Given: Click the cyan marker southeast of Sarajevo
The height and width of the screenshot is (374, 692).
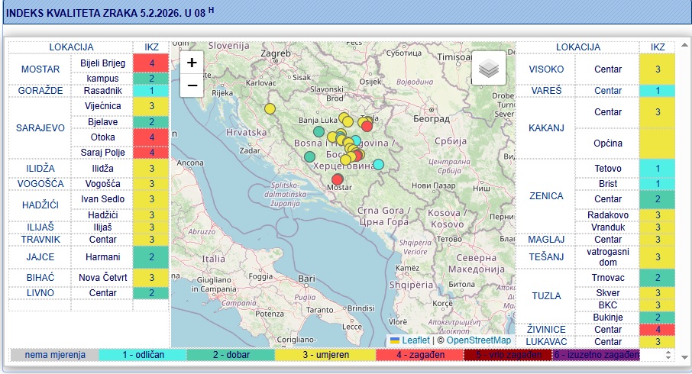Looking at the screenshot, I should coord(379,164).
